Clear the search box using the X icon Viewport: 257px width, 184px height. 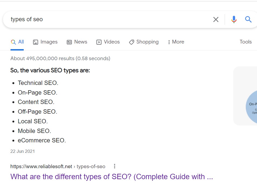coord(215,19)
